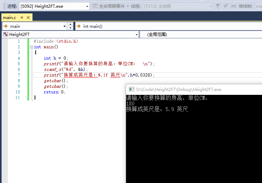This screenshot has width=262, height=183.
Task: Click the 'return 0;' code line
Action: pyautogui.click(x=55, y=92)
